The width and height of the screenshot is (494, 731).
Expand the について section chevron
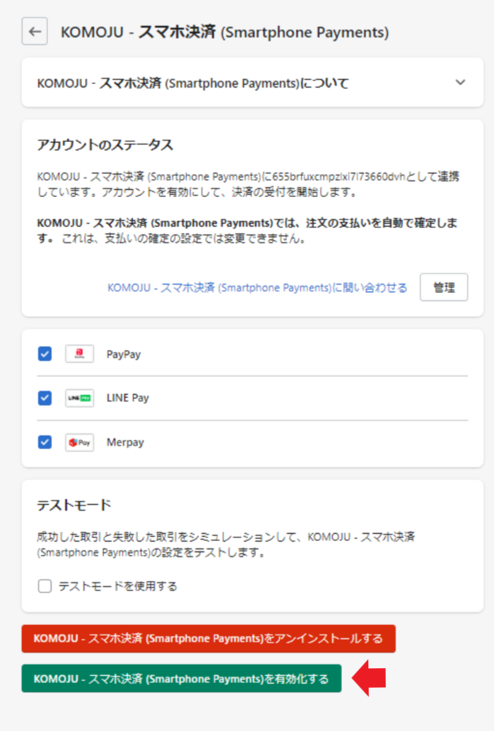click(x=460, y=83)
